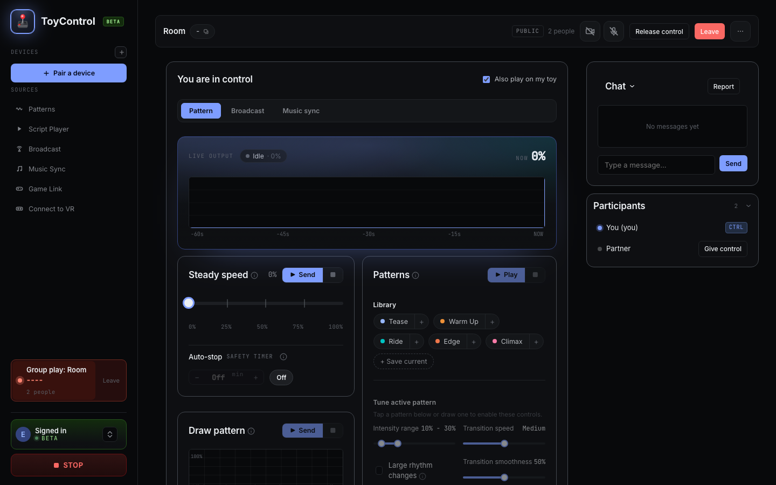Open the room's three-dot more options menu

[740, 31]
